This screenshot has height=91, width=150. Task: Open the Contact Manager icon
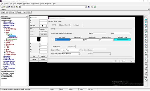(x=95, y=7)
